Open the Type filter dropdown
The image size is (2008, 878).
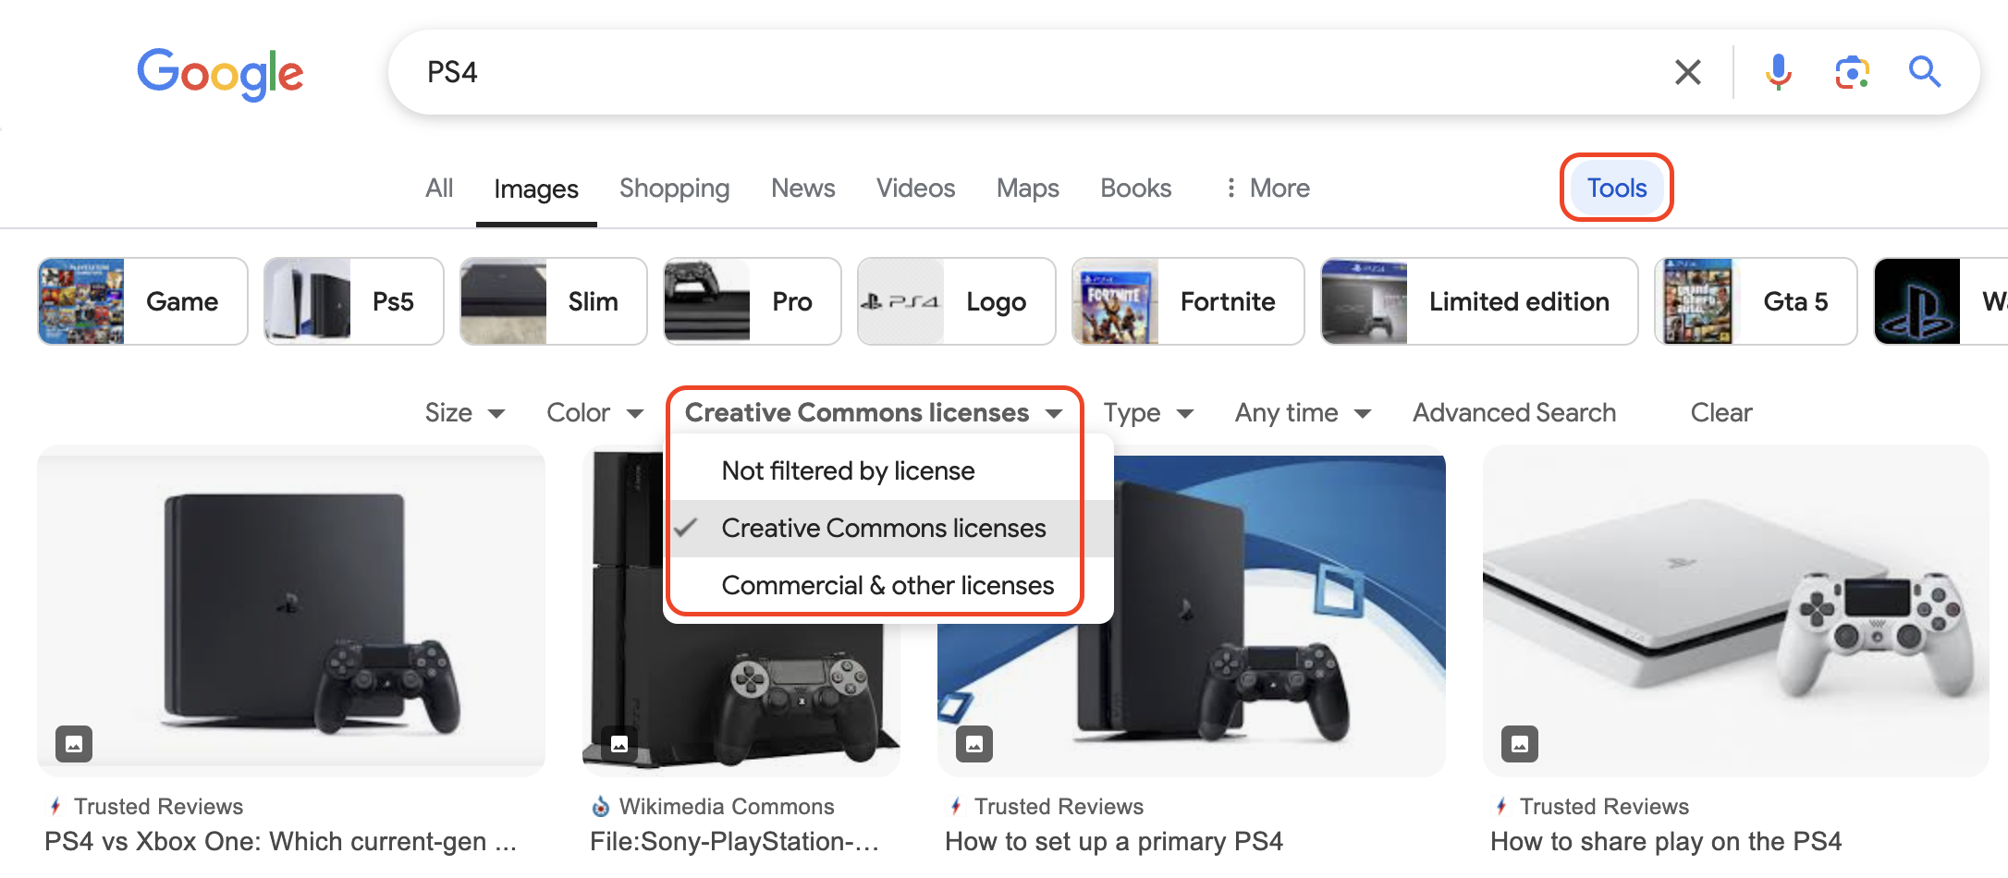[1148, 412]
